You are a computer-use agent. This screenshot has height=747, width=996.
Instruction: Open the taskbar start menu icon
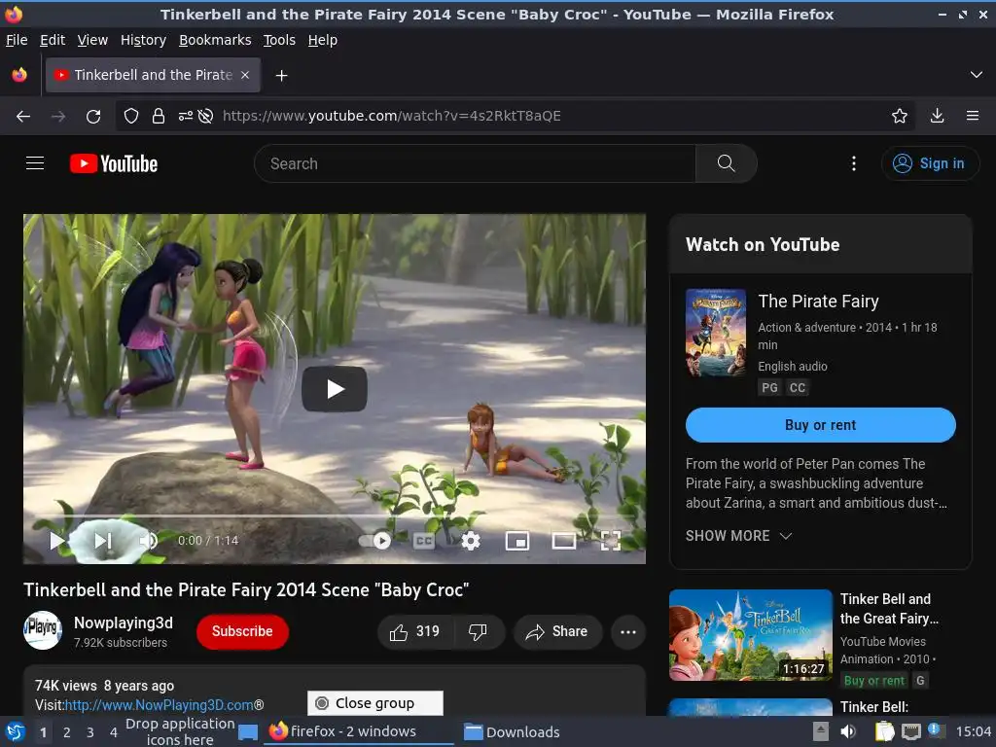click(16, 731)
